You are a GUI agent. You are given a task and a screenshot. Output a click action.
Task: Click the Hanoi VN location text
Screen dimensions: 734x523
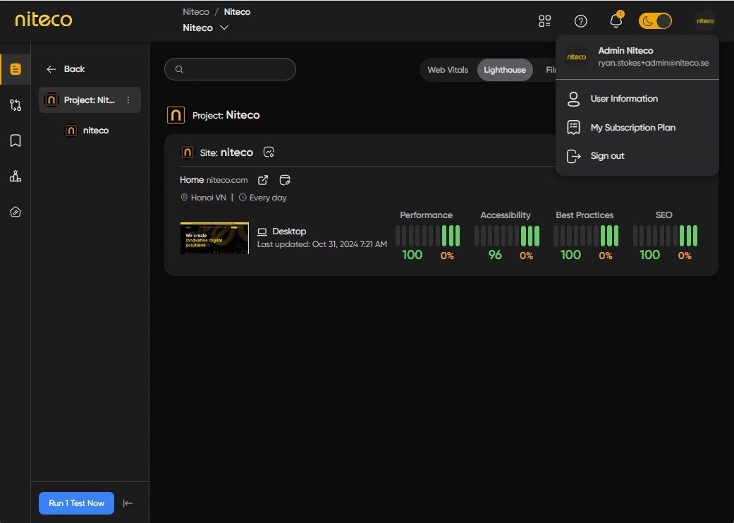pos(208,198)
